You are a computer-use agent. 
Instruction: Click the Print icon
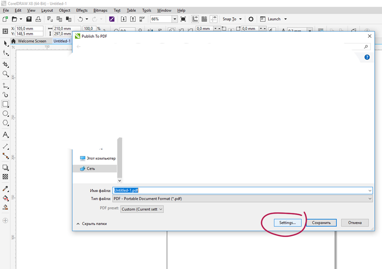38,19
